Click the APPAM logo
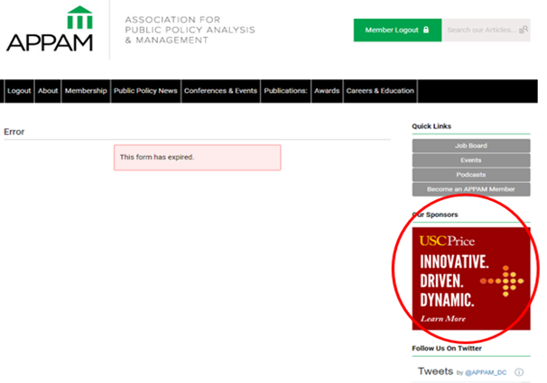This screenshot has width=547, height=383. (x=50, y=29)
